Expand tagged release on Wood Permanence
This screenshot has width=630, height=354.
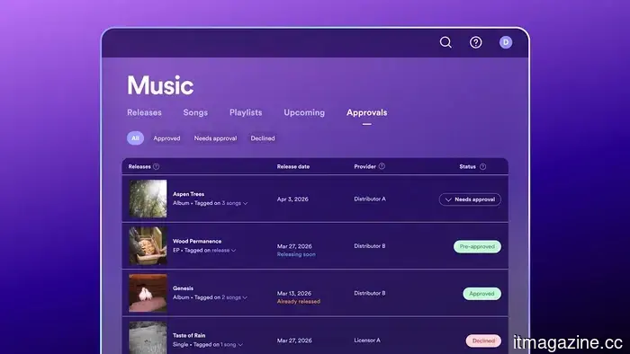point(224,250)
